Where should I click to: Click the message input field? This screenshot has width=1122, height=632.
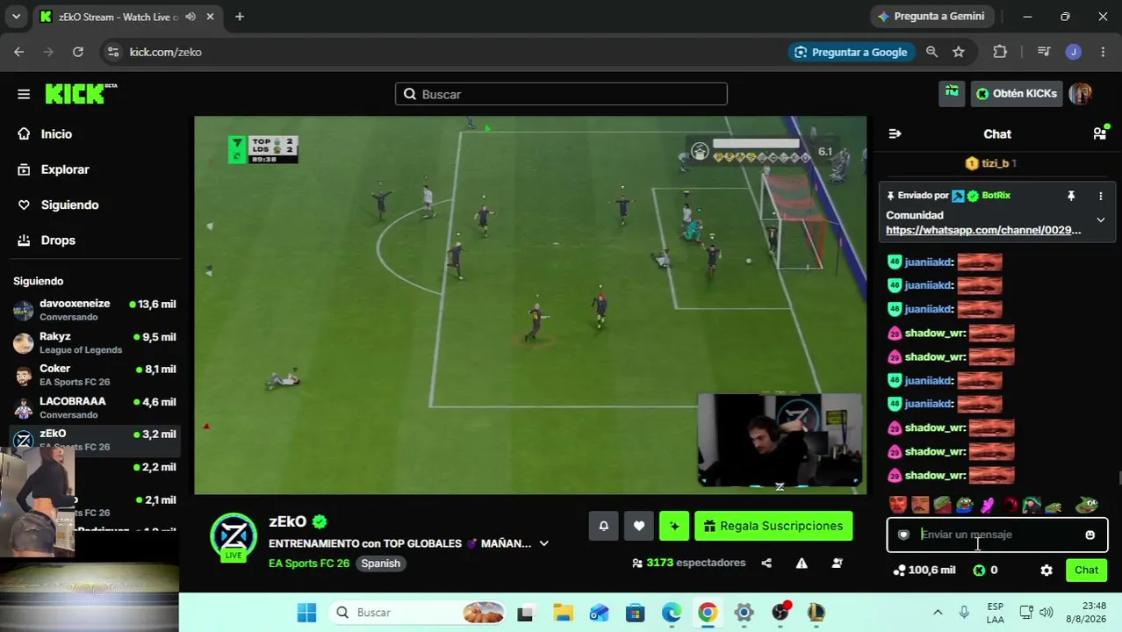tap(996, 535)
